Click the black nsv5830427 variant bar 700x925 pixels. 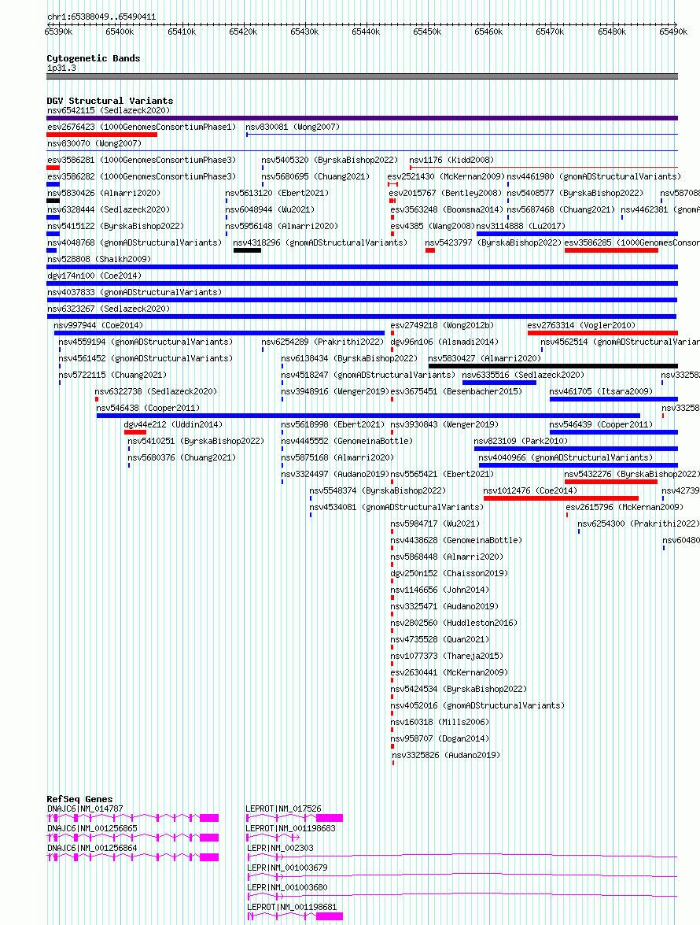point(553,366)
